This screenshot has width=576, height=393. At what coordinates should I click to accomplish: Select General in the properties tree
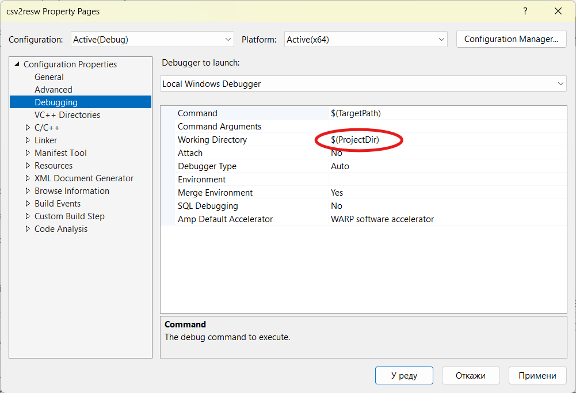(x=49, y=77)
